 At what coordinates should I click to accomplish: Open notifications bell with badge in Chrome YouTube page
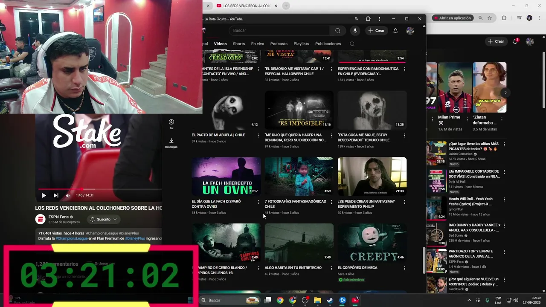[x=515, y=41]
